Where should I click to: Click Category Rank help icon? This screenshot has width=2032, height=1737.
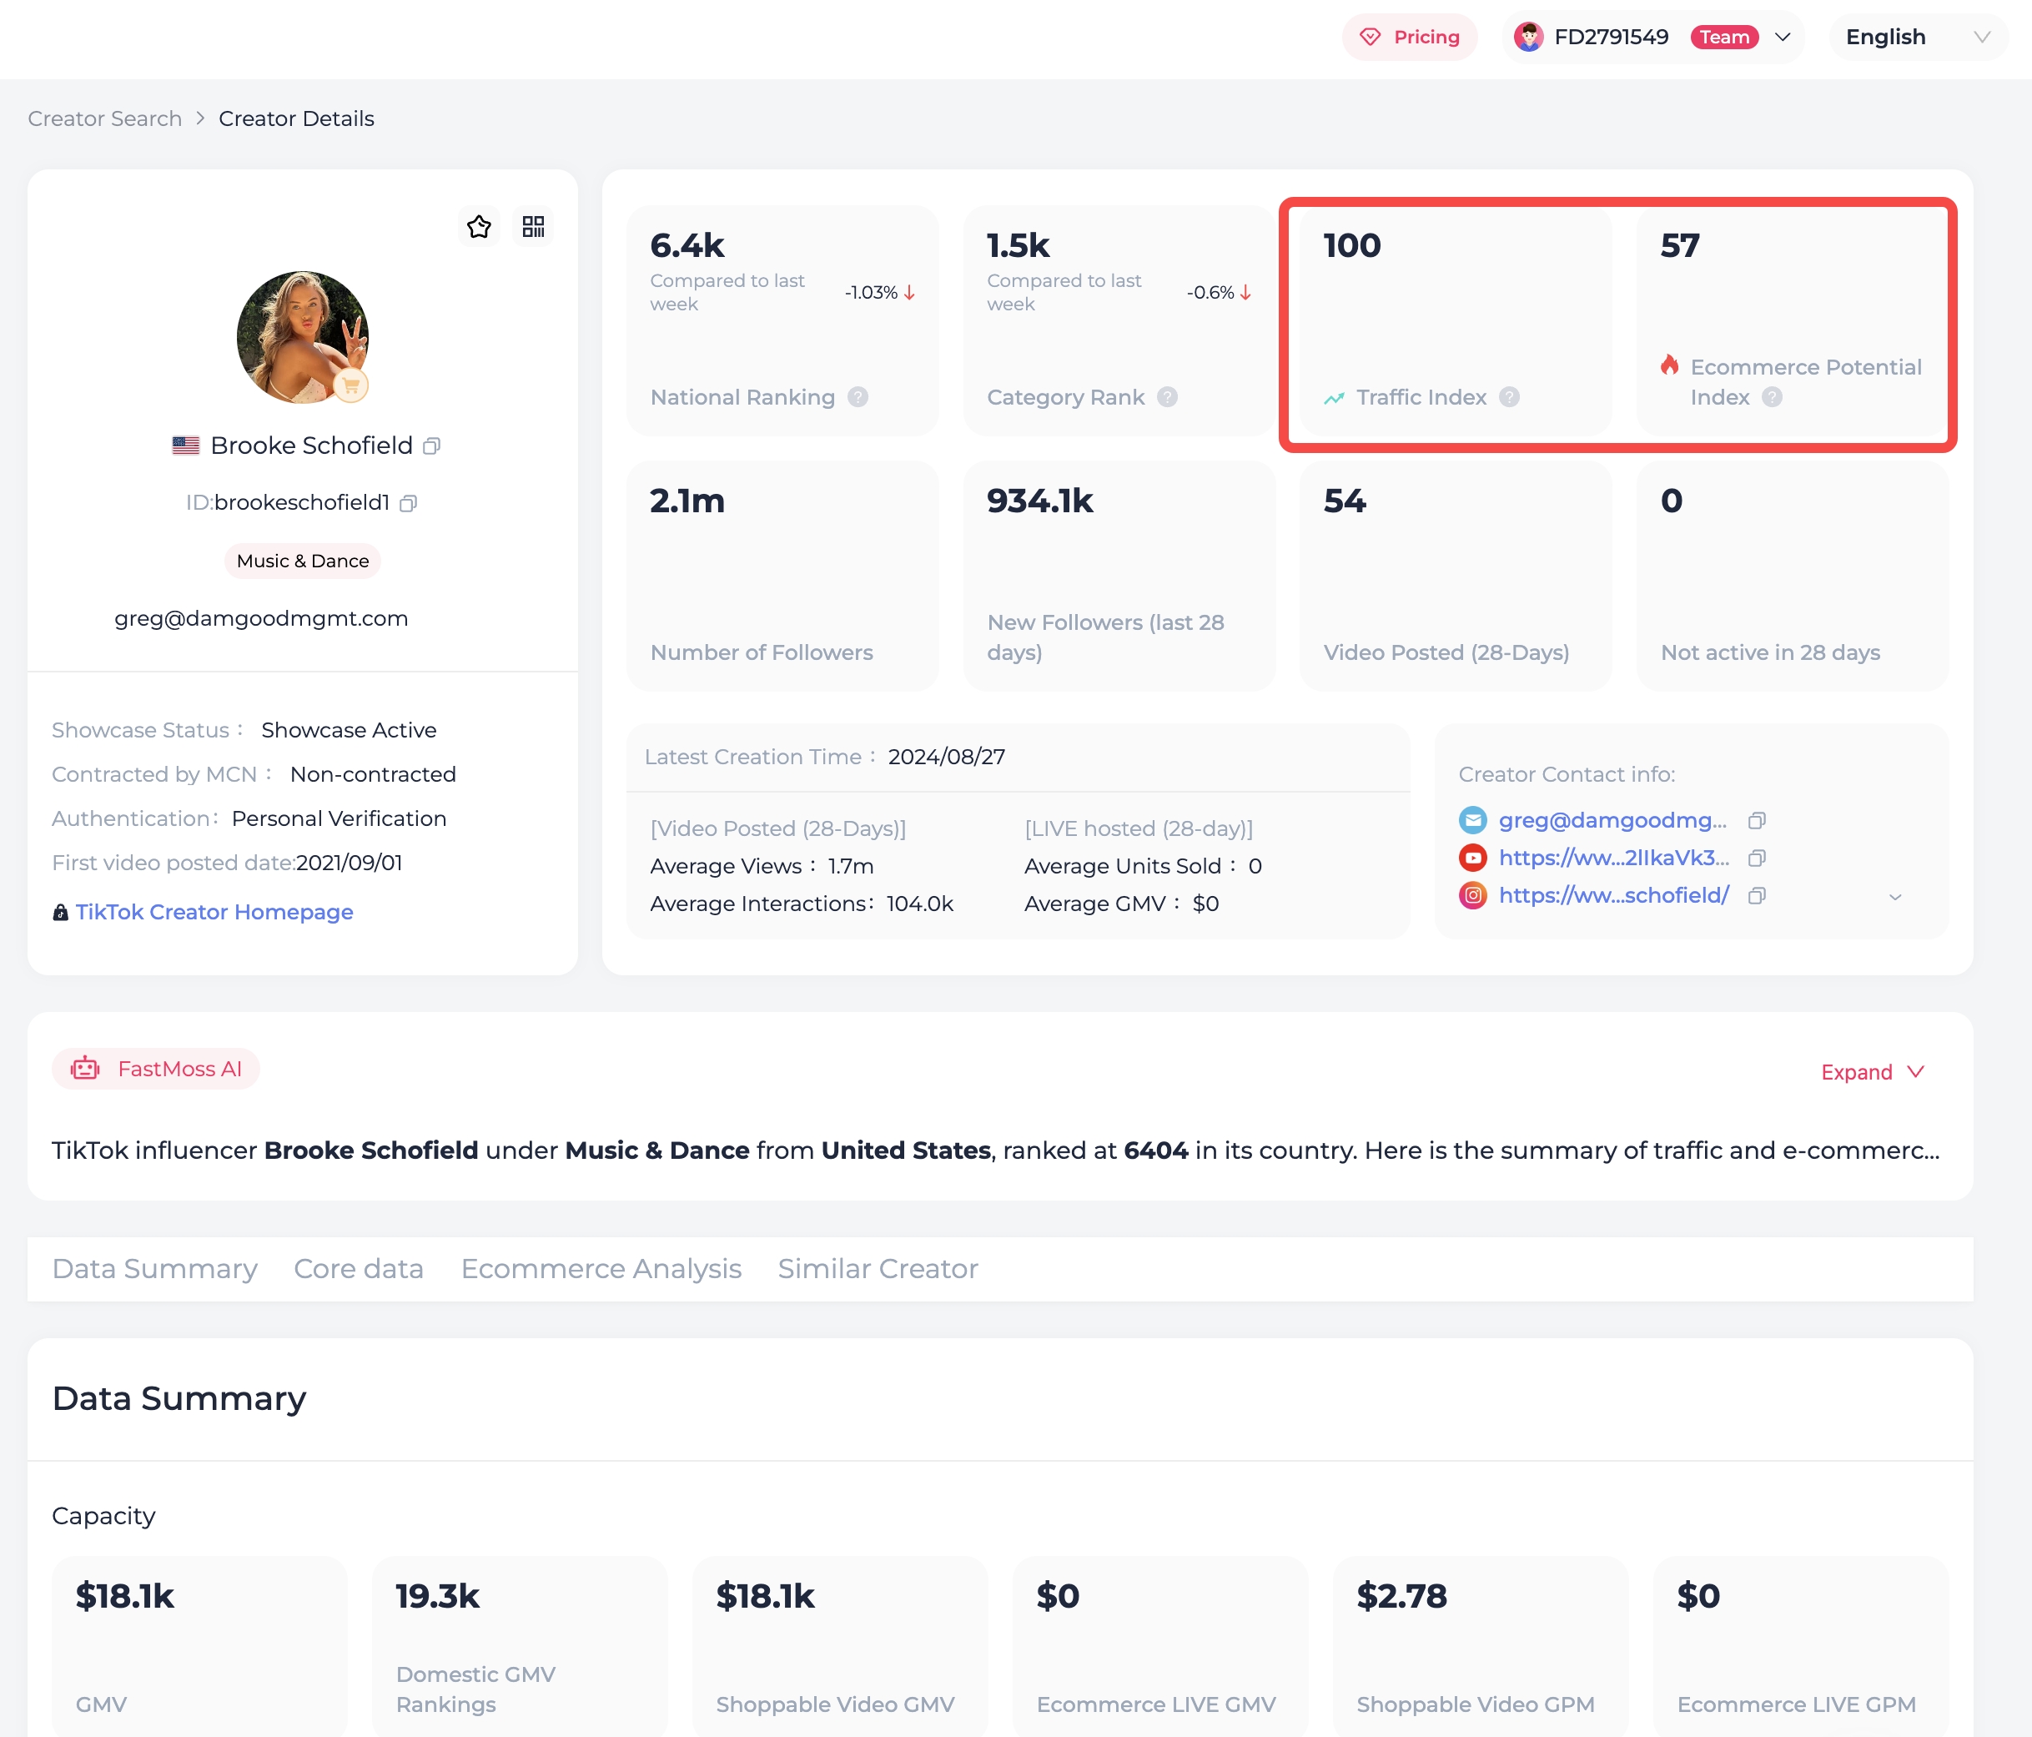(x=1167, y=397)
